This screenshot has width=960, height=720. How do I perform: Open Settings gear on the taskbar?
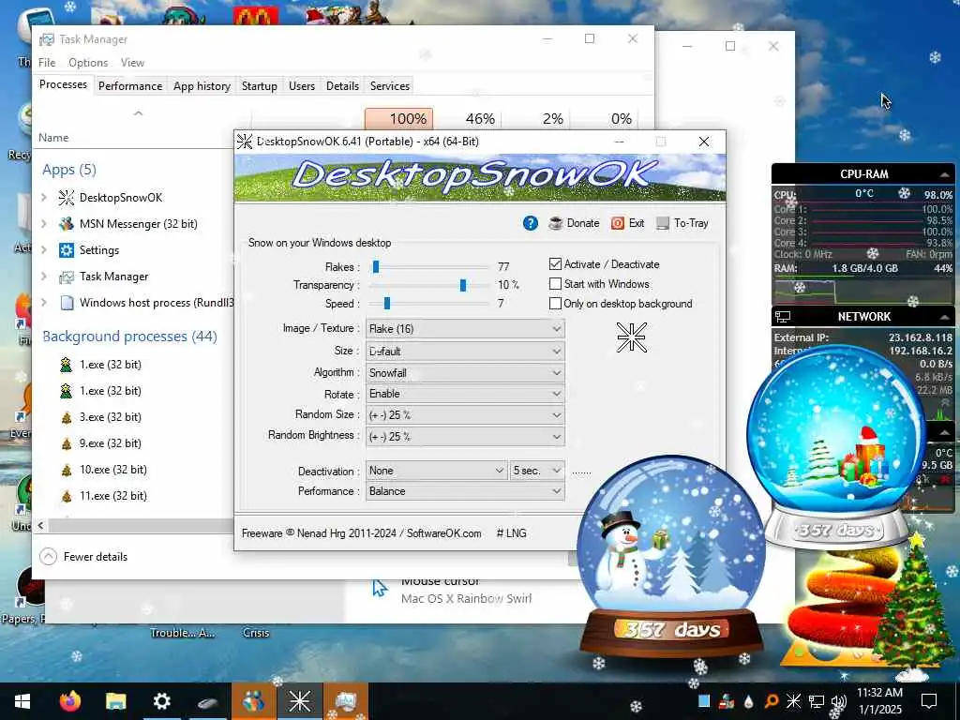(161, 701)
